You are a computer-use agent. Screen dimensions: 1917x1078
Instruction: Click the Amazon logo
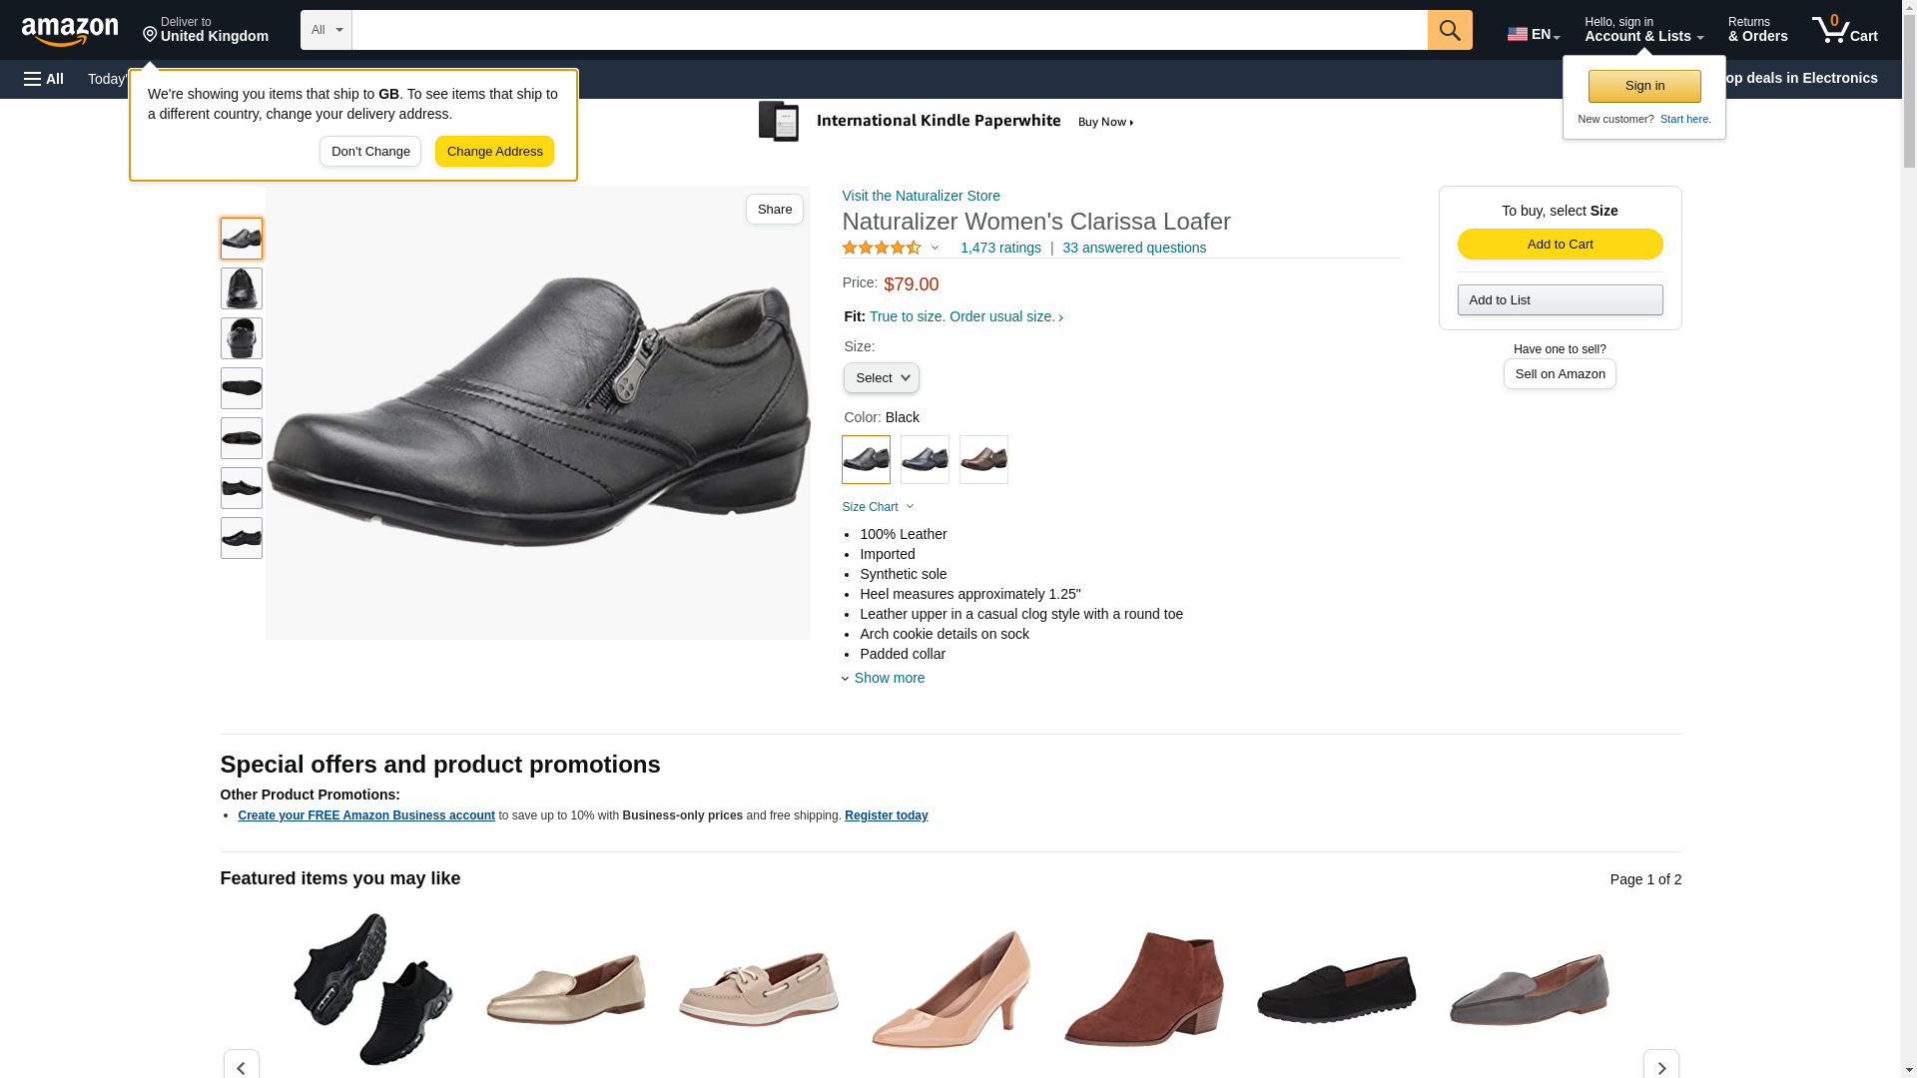pos(70,32)
